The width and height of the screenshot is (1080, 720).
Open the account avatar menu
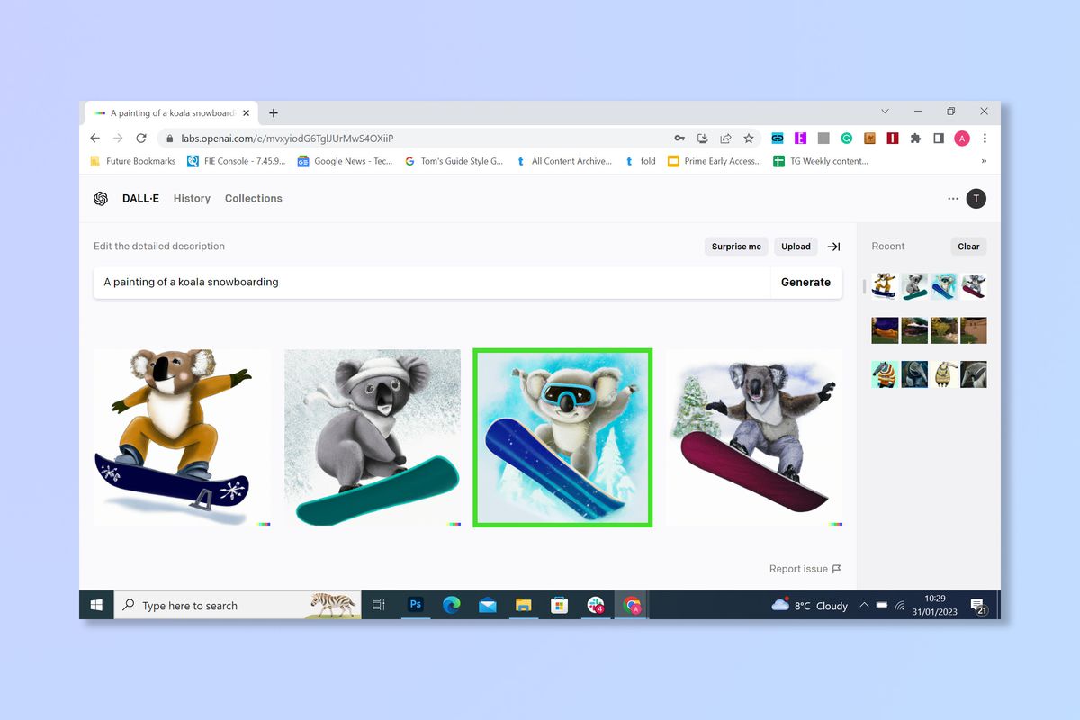click(x=976, y=198)
